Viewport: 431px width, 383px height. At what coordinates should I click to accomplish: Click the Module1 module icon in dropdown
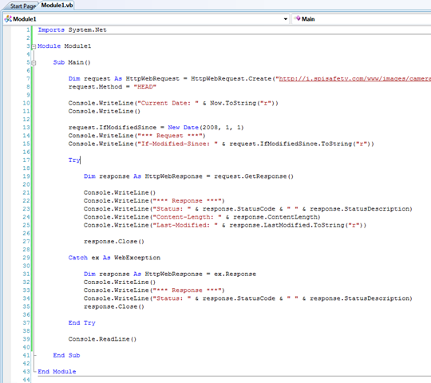(8, 19)
